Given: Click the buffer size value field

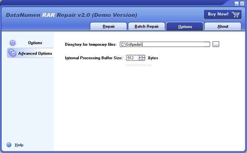Looking at the screenshot, I should pos(133,58).
